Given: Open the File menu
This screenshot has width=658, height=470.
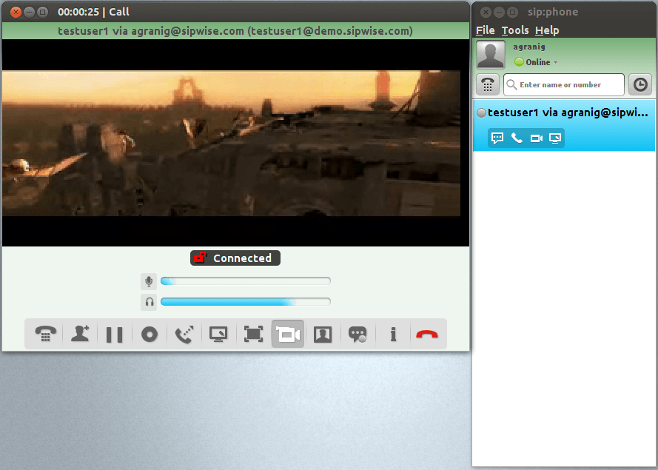Looking at the screenshot, I should [x=486, y=30].
